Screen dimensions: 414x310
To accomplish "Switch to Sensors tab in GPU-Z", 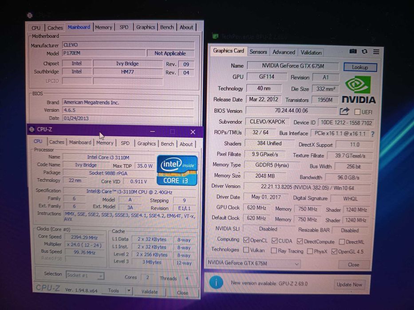I will click(258, 52).
